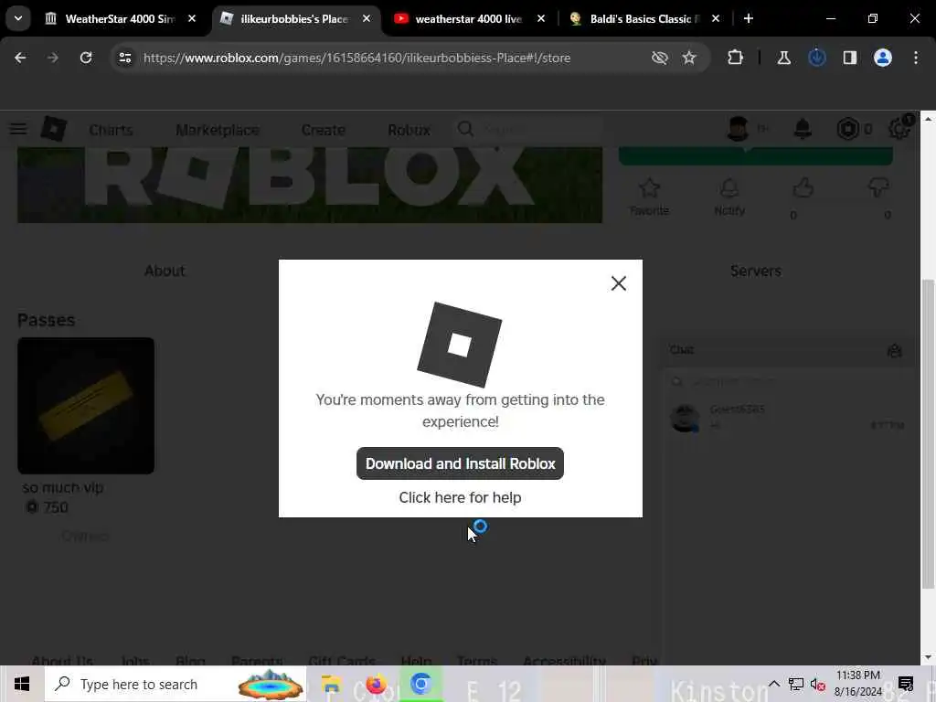
Task: Click the Chat panel header
Action: pos(788,350)
